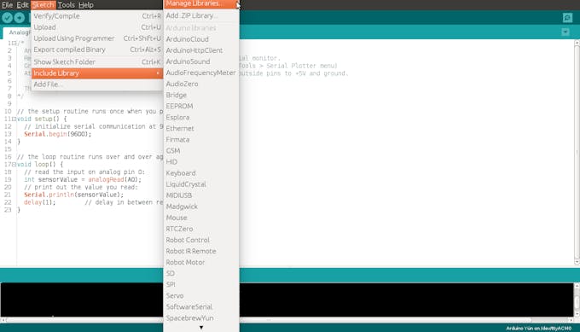Include the GSM library
The image size is (580, 332).
[201, 151]
